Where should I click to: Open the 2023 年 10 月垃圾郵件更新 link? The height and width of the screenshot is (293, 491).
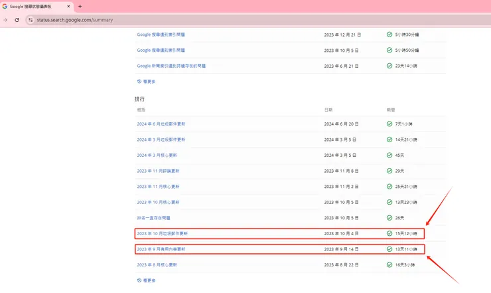tap(162, 233)
